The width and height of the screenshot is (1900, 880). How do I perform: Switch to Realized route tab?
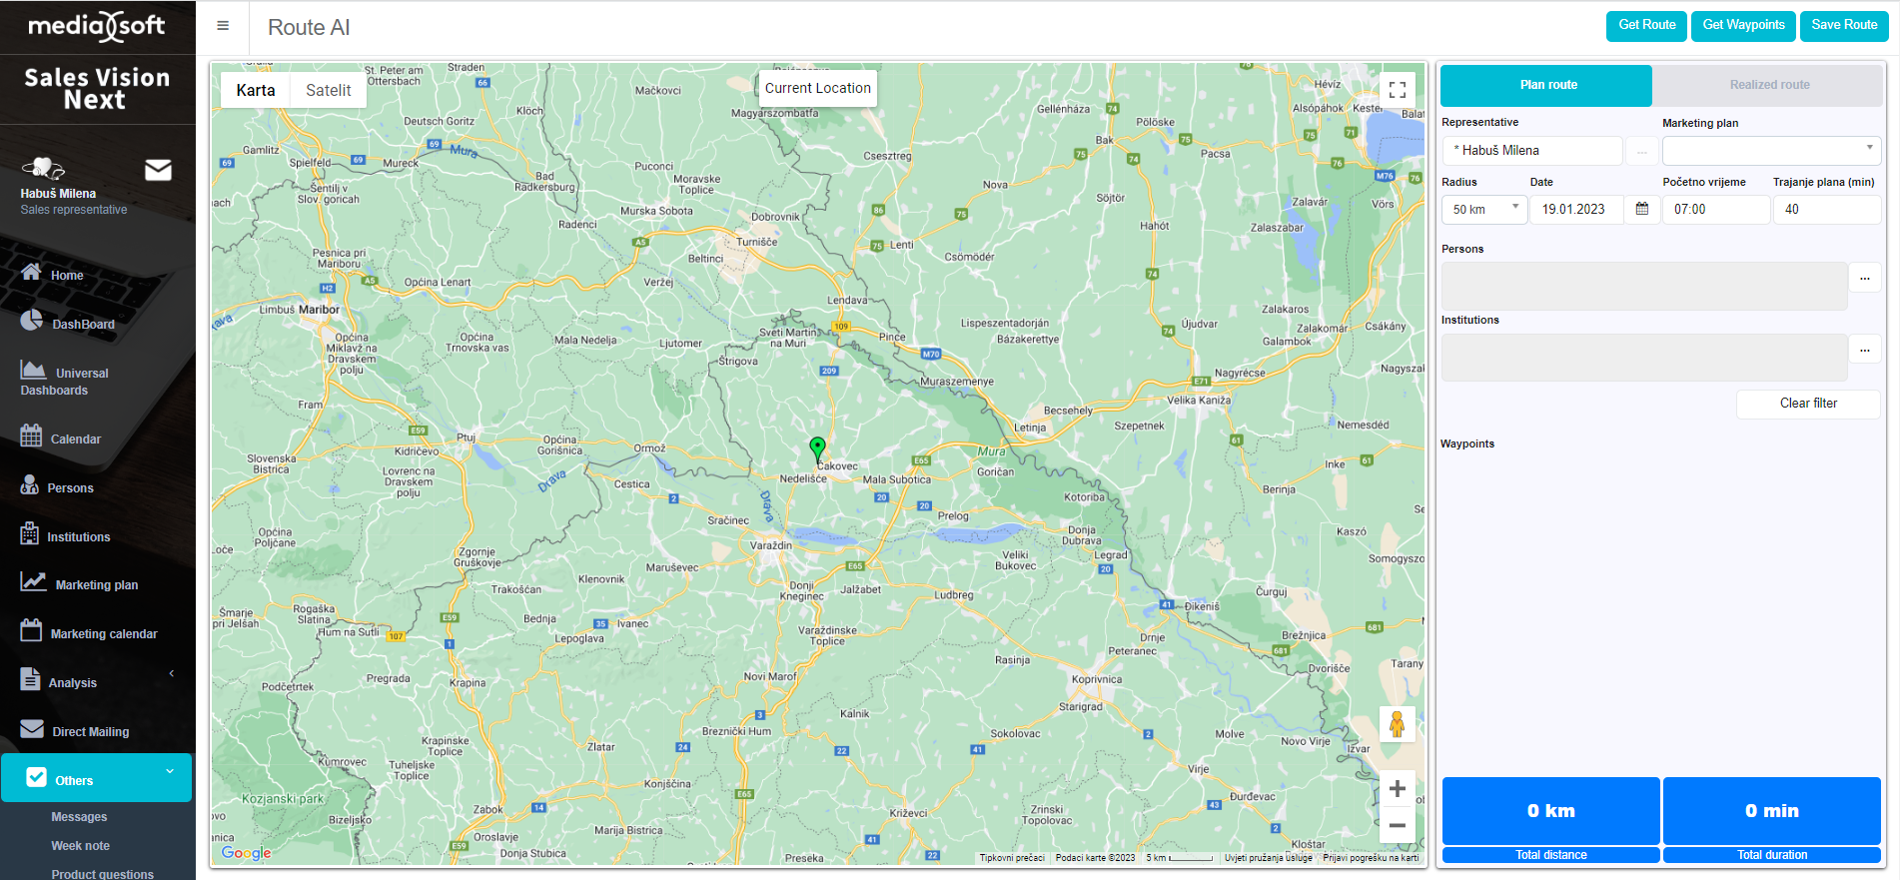click(1768, 85)
